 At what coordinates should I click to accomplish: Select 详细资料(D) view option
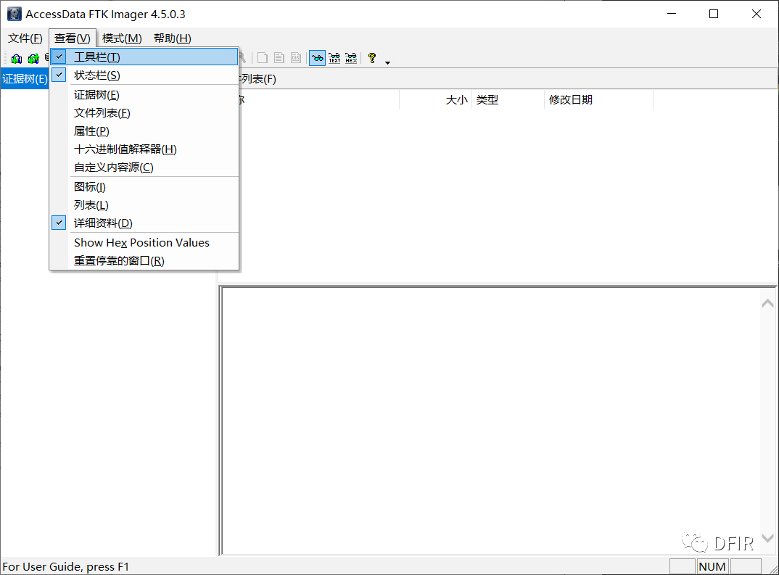click(x=144, y=223)
